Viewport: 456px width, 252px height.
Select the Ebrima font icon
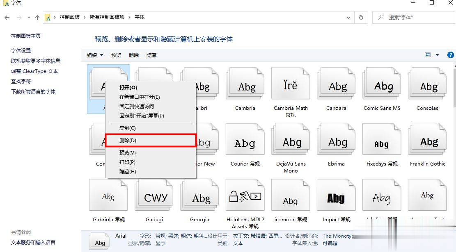point(336,139)
